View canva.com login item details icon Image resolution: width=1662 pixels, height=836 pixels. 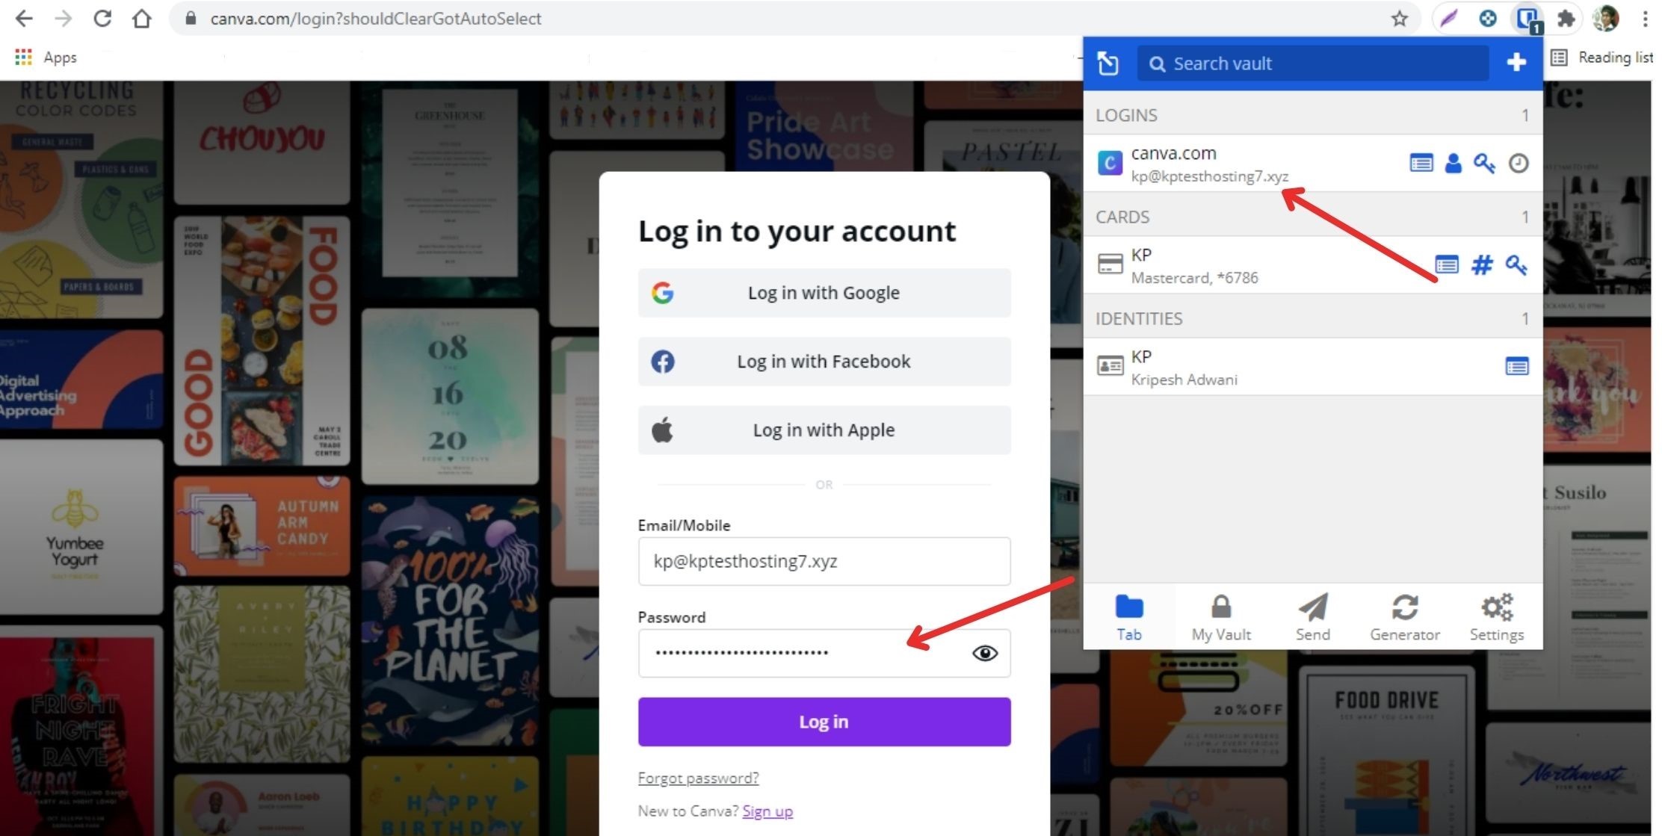(1421, 163)
